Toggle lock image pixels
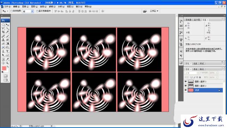The height and width of the screenshot is (128, 227). coord(194,77)
